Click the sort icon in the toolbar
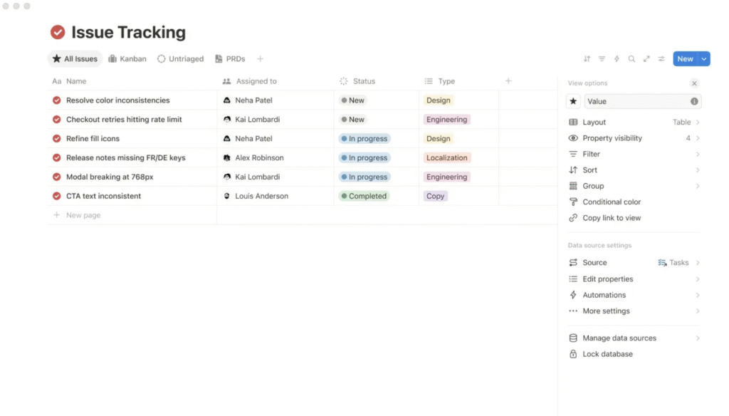729x416 pixels. (587, 59)
